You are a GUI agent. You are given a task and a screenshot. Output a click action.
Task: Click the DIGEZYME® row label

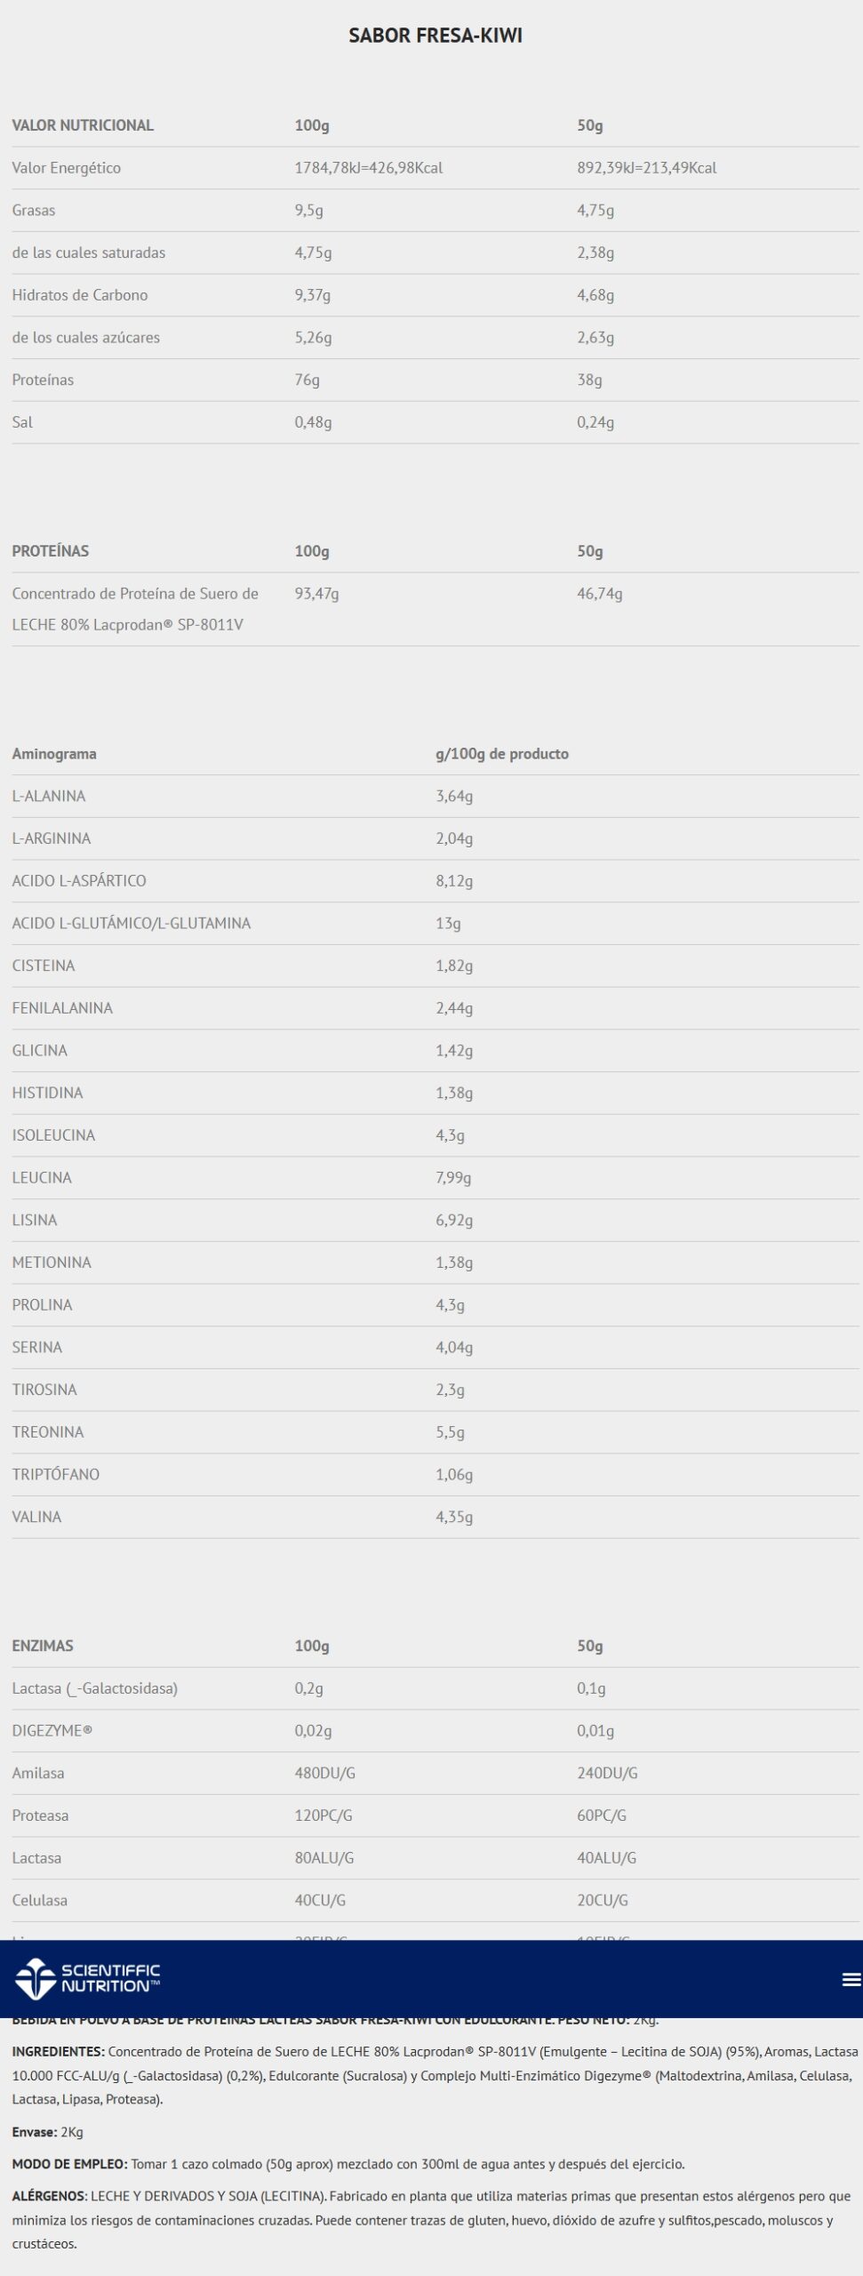[52, 1730]
